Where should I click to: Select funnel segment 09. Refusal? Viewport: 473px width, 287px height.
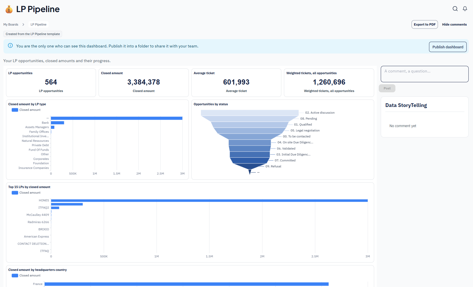coord(250,167)
